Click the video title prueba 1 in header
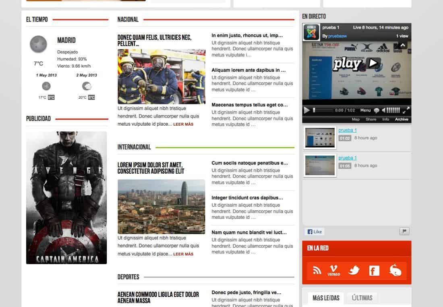Viewport: 443px width, 307px height. tap(331, 27)
